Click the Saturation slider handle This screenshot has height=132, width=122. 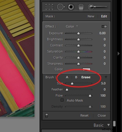click(x=79, y=52)
